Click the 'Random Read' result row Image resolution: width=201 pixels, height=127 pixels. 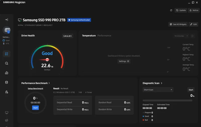click(x=114, y=103)
